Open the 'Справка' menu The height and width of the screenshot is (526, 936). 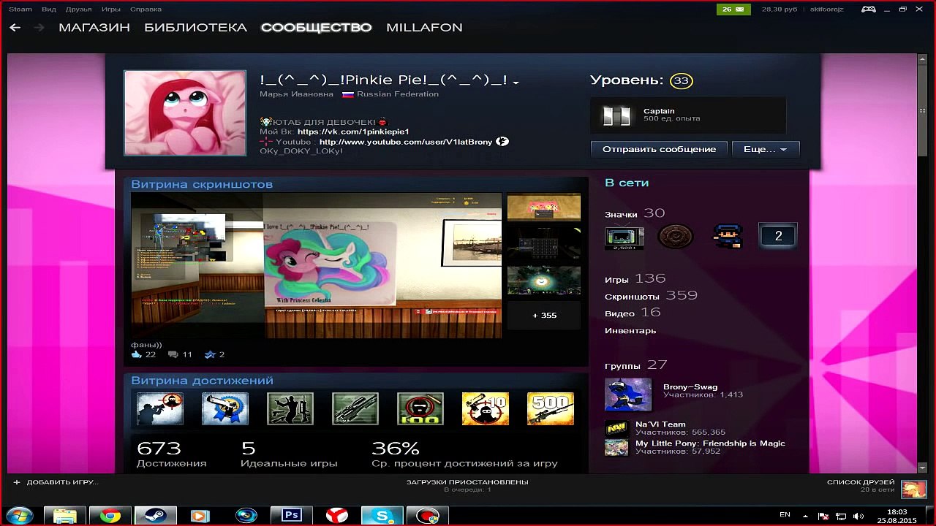(146, 9)
